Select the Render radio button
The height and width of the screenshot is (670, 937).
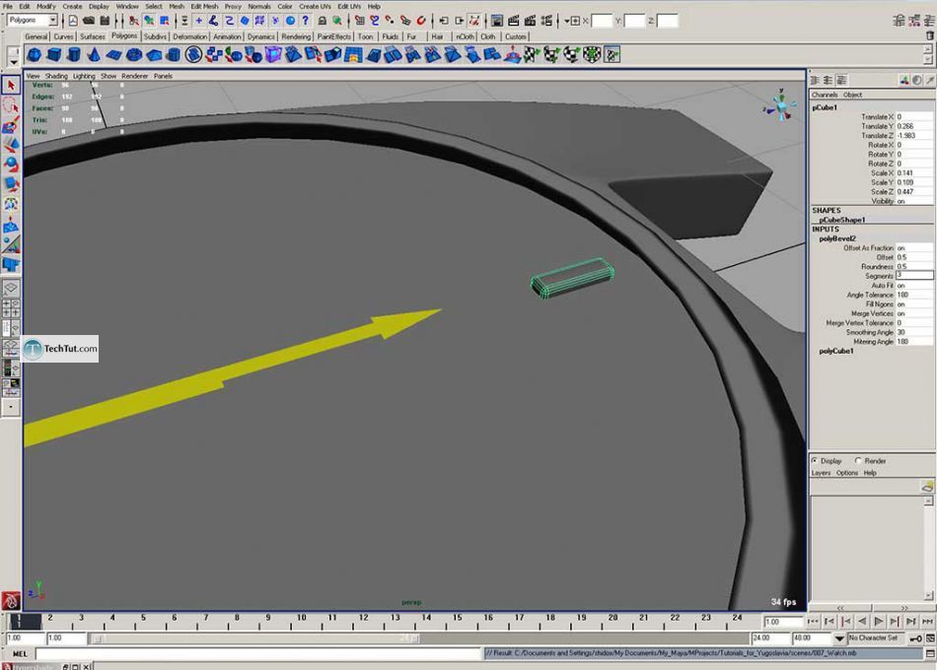(x=858, y=460)
